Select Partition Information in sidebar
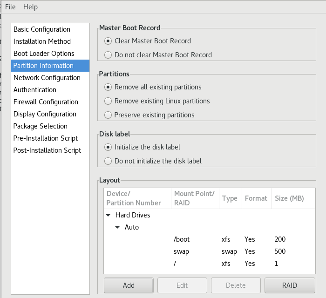 [50, 66]
